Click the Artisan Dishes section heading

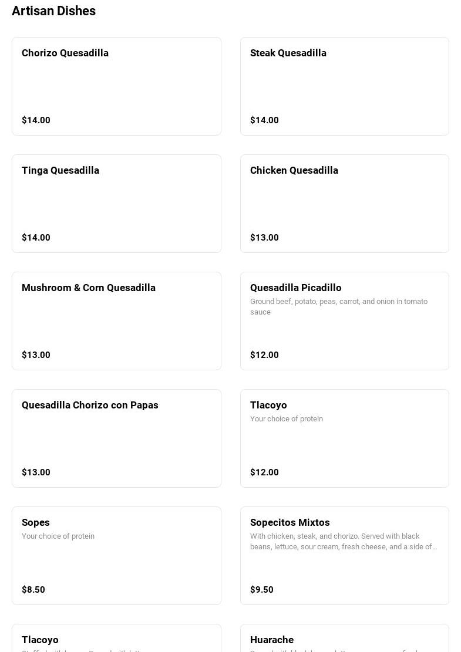[x=53, y=11]
